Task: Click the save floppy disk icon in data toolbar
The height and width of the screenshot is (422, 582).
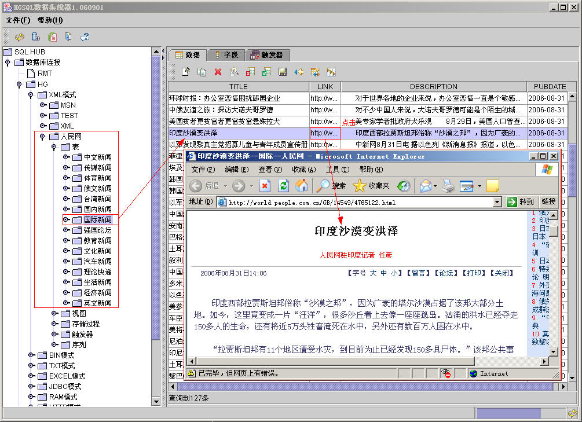Action: point(283,72)
